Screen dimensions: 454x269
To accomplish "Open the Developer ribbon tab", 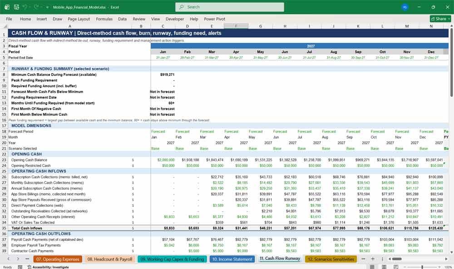I will 175,19.
